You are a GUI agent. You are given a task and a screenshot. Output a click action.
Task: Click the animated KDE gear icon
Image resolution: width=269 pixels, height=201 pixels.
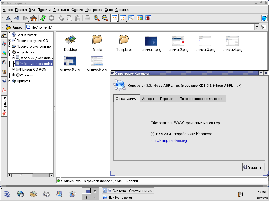pyautogui.click(x=264, y=18)
